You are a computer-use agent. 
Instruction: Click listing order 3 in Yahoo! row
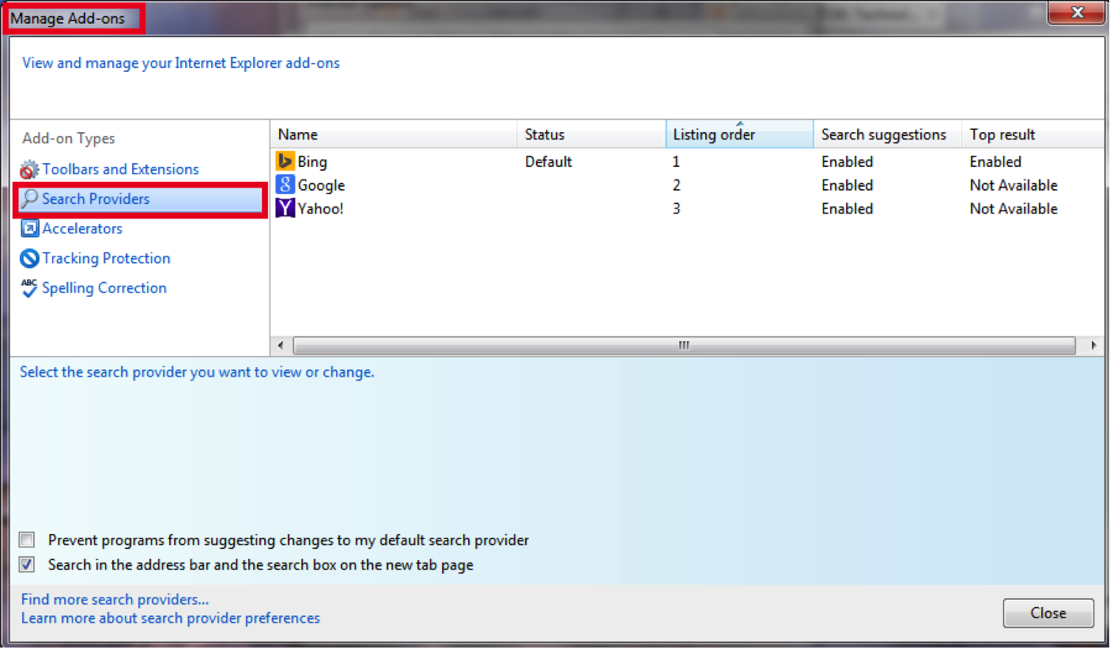pyautogui.click(x=677, y=209)
